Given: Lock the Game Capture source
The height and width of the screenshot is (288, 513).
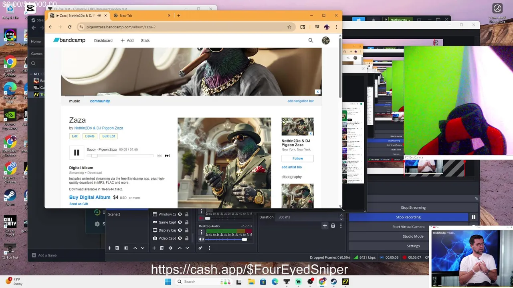Looking at the screenshot, I should click(x=187, y=222).
